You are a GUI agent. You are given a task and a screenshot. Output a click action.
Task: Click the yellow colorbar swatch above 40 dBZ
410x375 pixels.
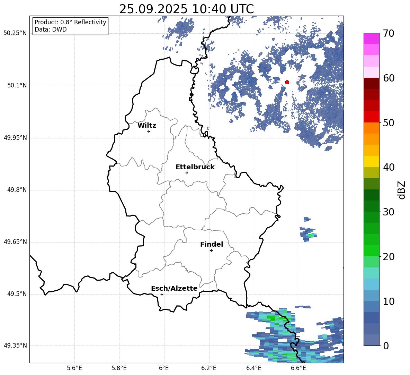[x=371, y=161]
